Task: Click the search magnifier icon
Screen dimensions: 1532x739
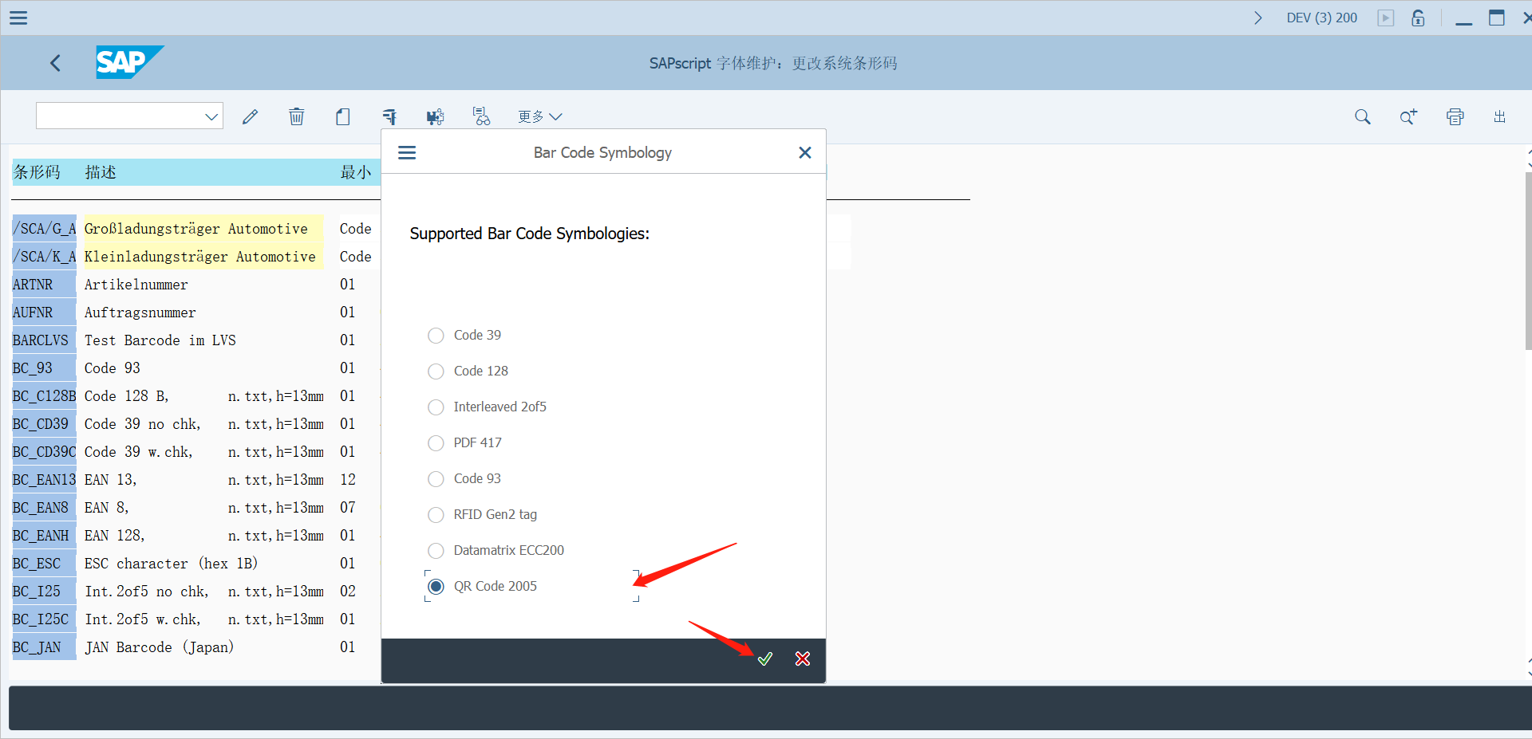Action: (1363, 117)
